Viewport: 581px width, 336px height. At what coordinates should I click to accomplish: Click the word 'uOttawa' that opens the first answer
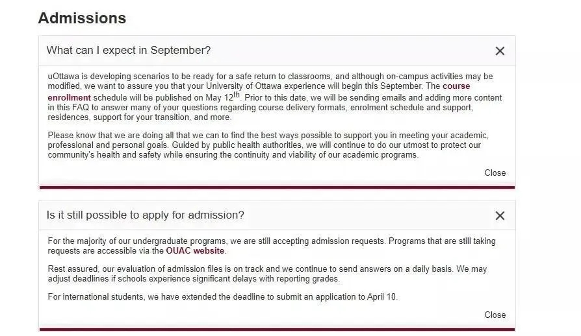point(64,77)
